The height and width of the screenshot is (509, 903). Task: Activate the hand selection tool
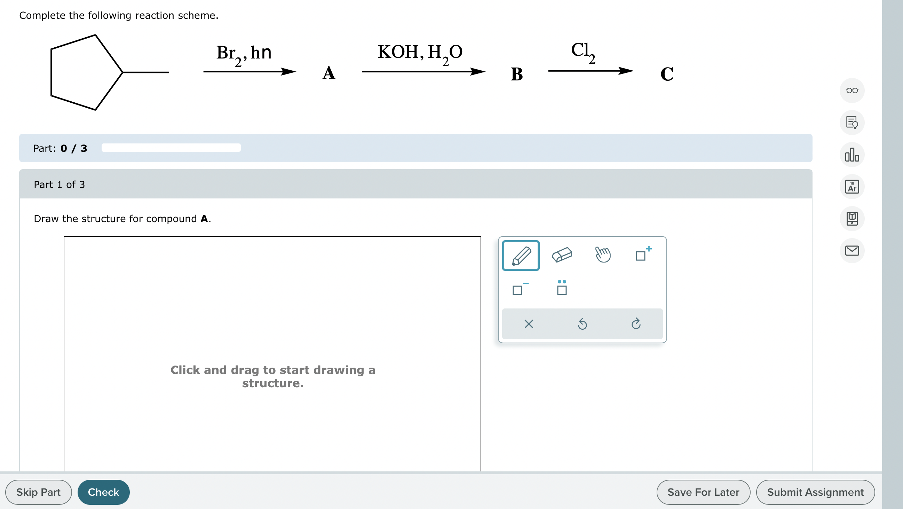(602, 256)
